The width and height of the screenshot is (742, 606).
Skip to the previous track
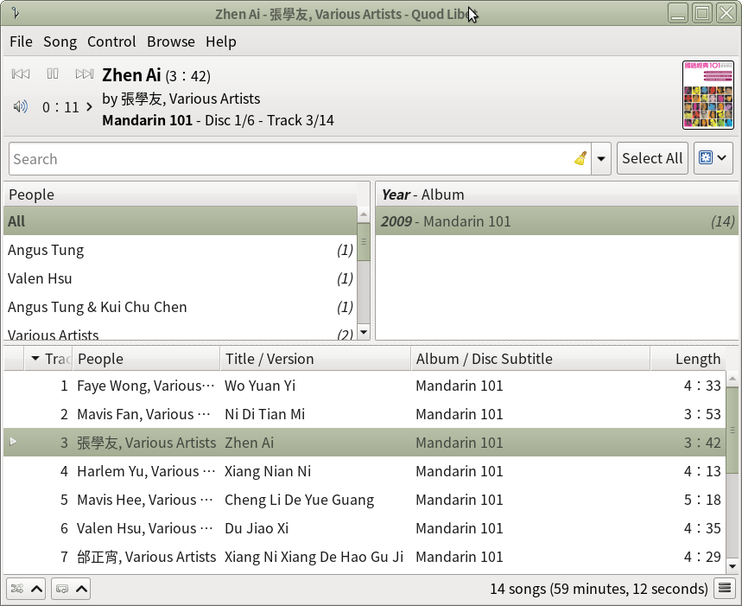click(x=21, y=75)
